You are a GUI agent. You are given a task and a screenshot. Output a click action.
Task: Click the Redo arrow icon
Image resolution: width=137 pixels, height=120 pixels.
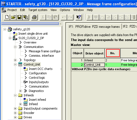[x=70, y=17]
